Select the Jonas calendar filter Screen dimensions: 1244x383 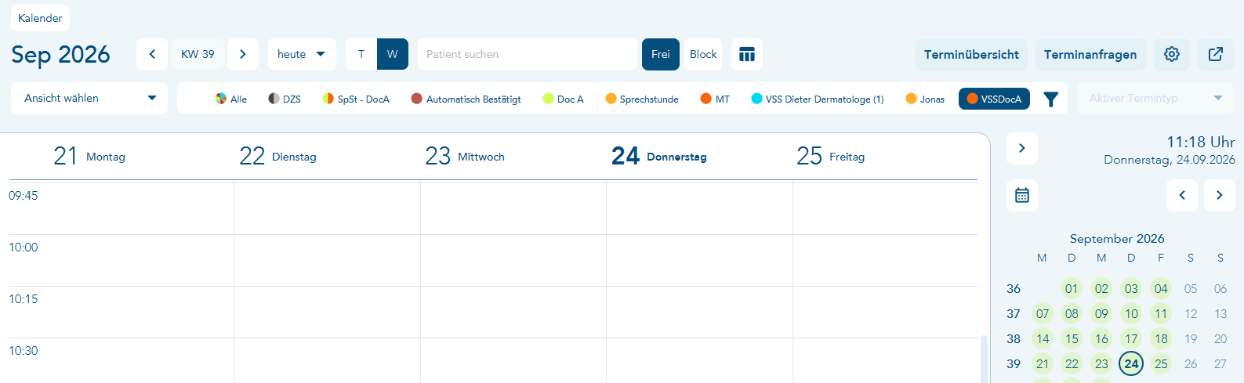point(925,99)
